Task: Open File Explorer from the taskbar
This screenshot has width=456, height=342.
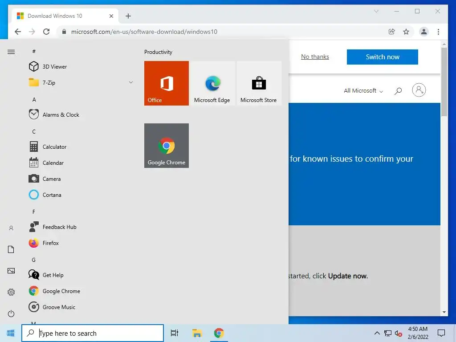Action: 197,333
